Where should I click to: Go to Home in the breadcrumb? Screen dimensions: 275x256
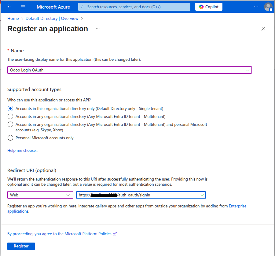(x=13, y=18)
